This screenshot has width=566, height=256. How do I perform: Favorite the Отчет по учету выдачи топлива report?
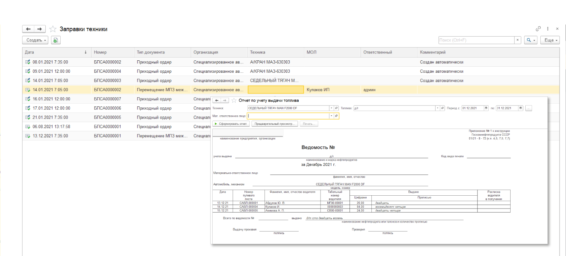coord(234,100)
